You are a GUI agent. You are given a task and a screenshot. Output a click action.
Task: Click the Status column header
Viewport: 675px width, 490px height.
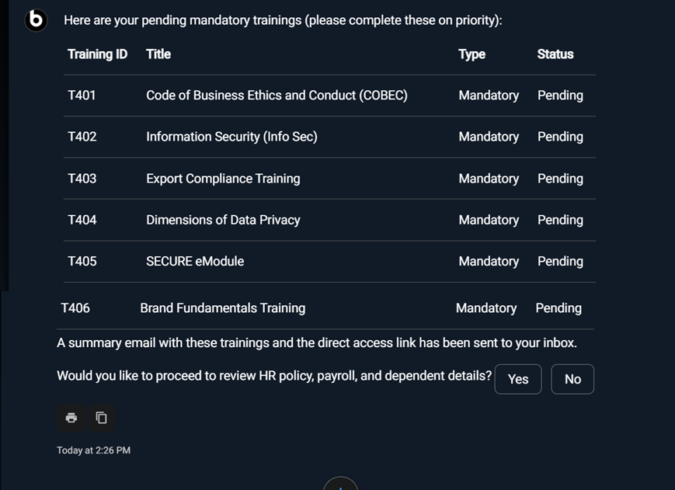click(x=555, y=54)
